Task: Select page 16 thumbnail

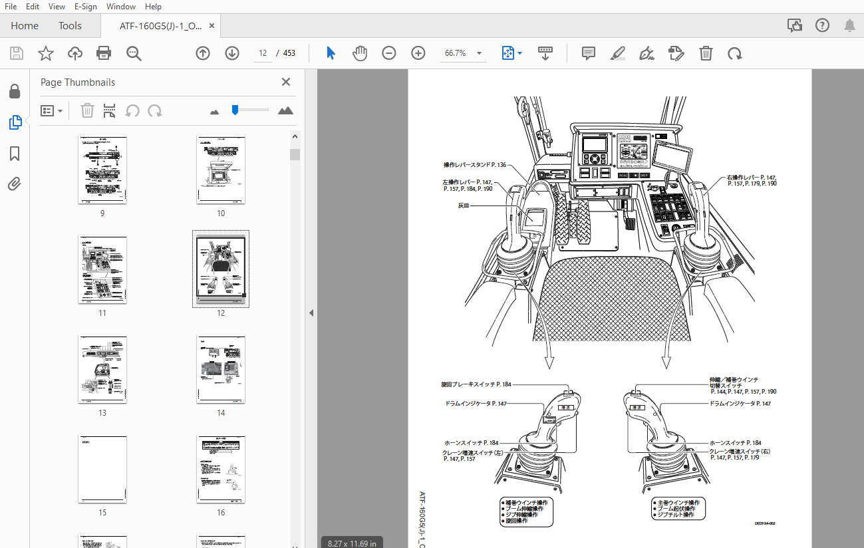Action: coord(221,470)
